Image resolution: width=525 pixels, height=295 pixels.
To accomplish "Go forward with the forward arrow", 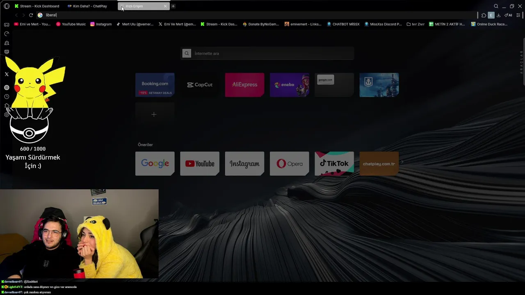I will point(23,15).
